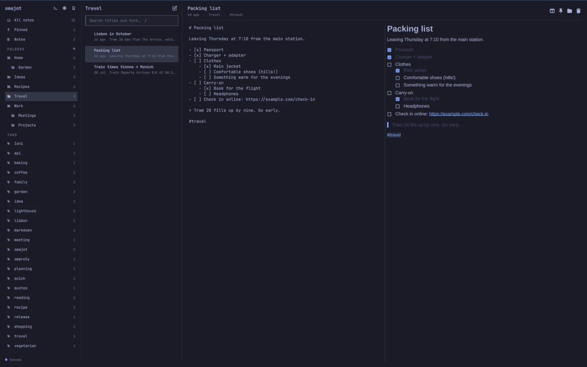Click the folder icon next to Garden

13,68
